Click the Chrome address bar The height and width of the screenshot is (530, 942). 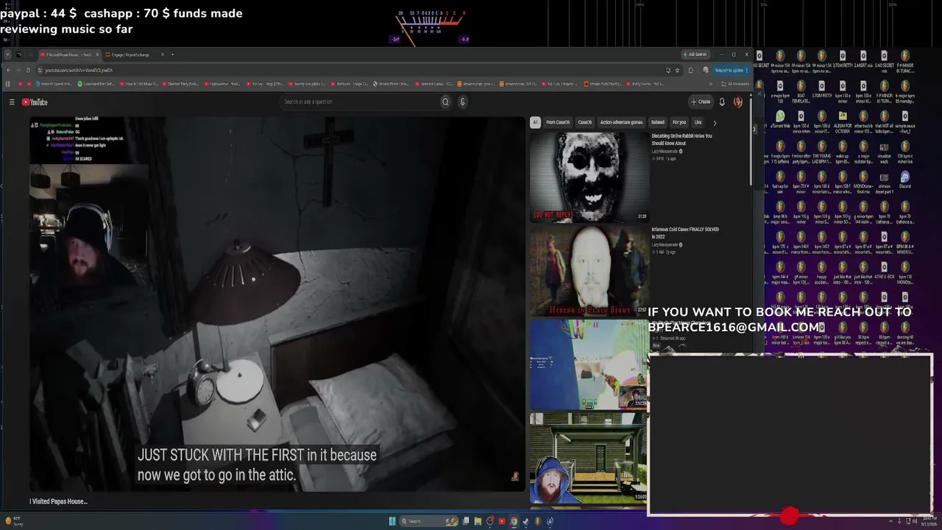pyautogui.click(x=353, y=70)
